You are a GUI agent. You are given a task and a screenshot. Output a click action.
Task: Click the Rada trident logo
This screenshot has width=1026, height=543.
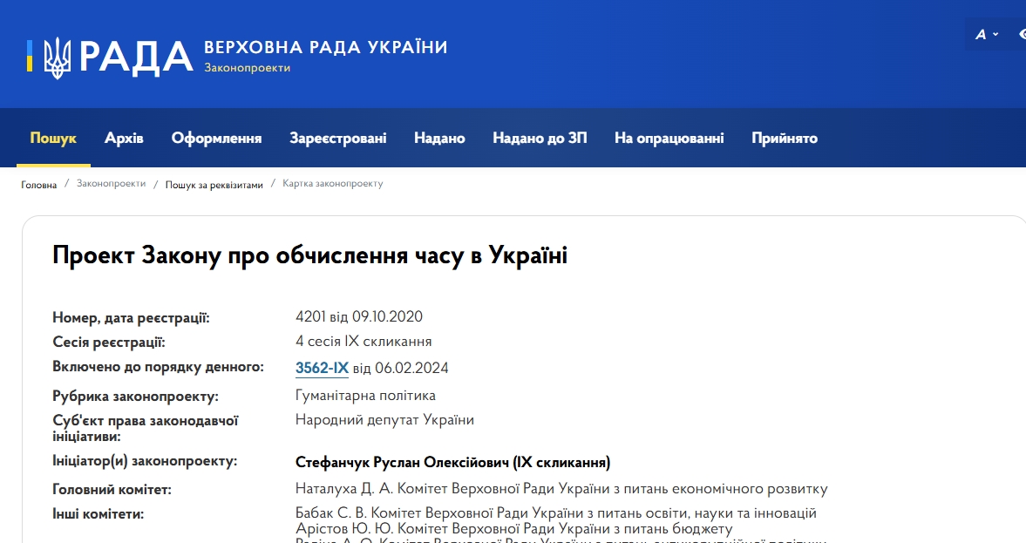pos(58,58)
